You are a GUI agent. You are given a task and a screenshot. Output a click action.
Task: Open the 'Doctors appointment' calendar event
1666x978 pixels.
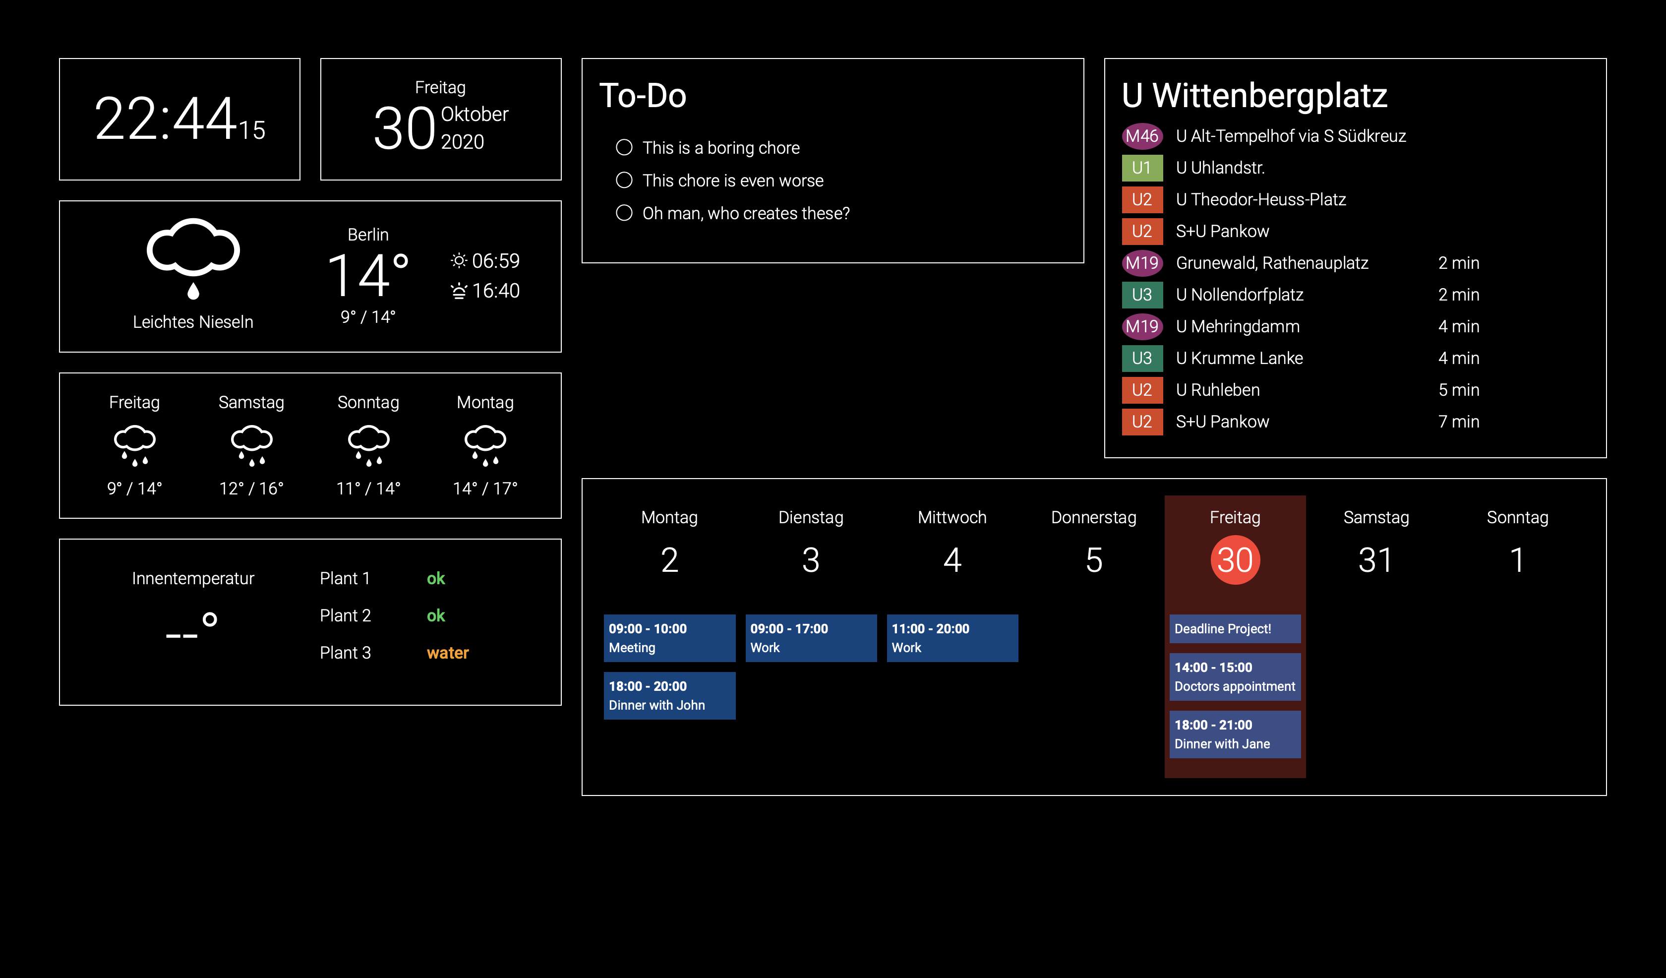coord(1234,677)
